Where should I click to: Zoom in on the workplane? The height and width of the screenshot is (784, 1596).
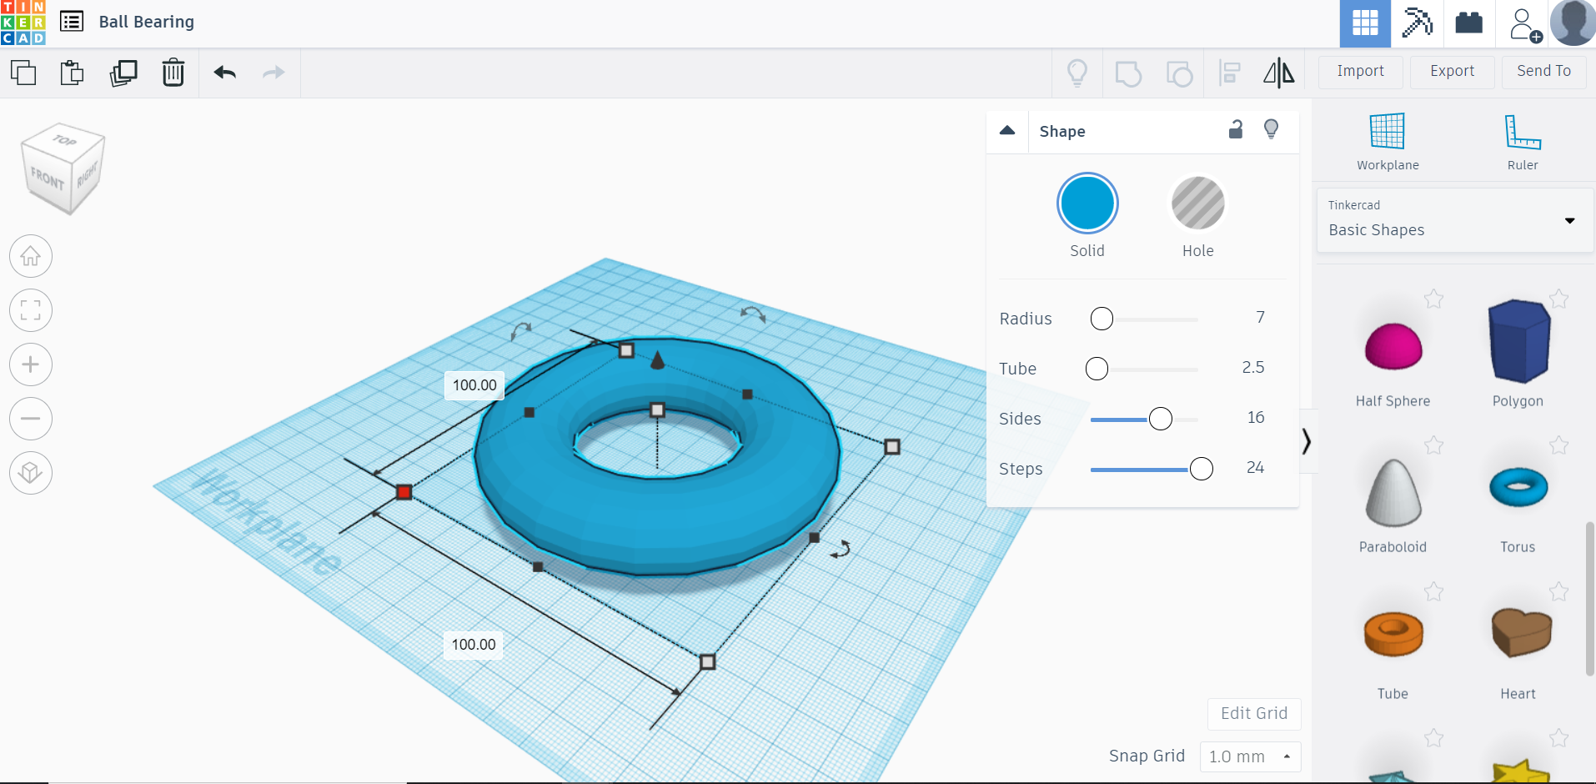pyautogui.click(x=31, y=364)
